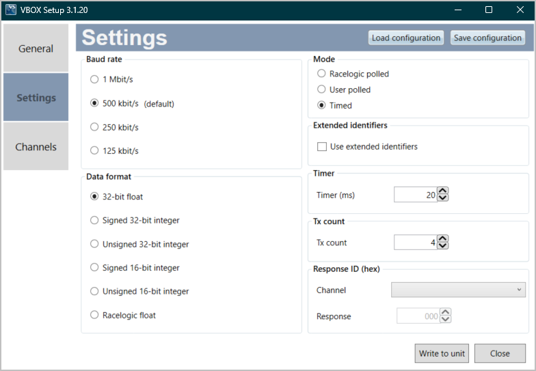The image size is (536, 371).
Task: Minimize the VBOX Setup window
Action: tap(458, 10)
